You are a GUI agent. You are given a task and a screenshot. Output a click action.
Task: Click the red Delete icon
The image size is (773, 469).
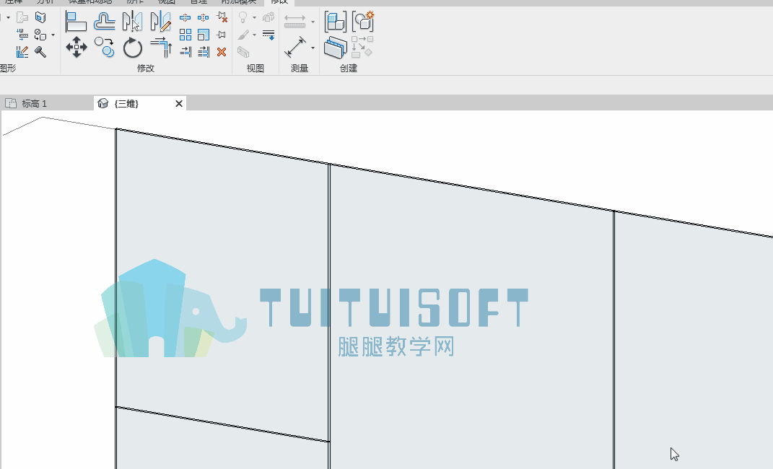tap(222, 52)
